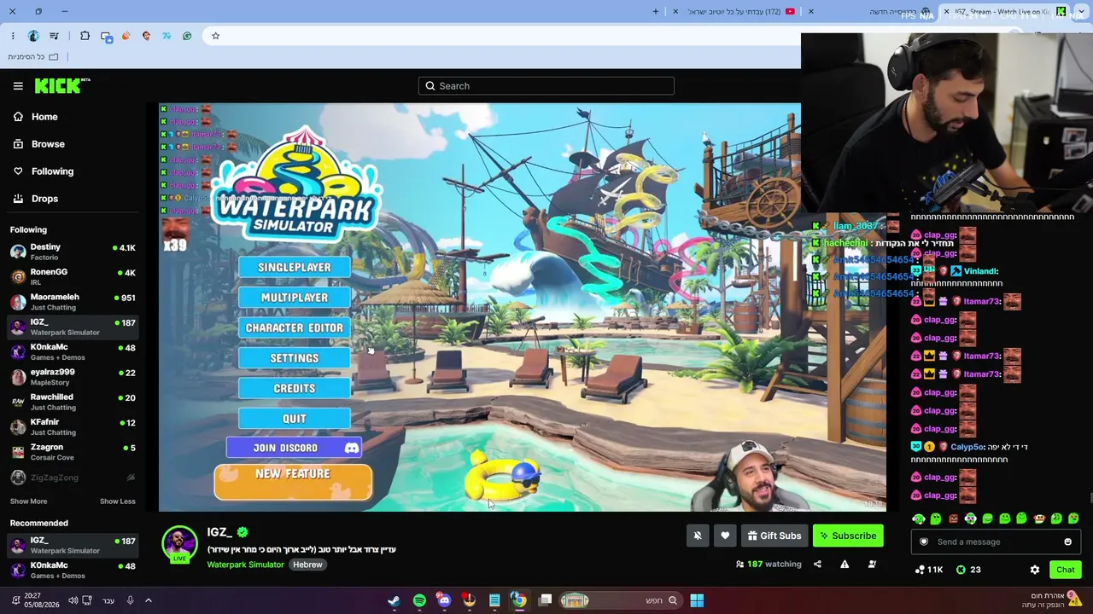Share the stream with the share icon
This screenshot has width=1093, height=614.
817,564
